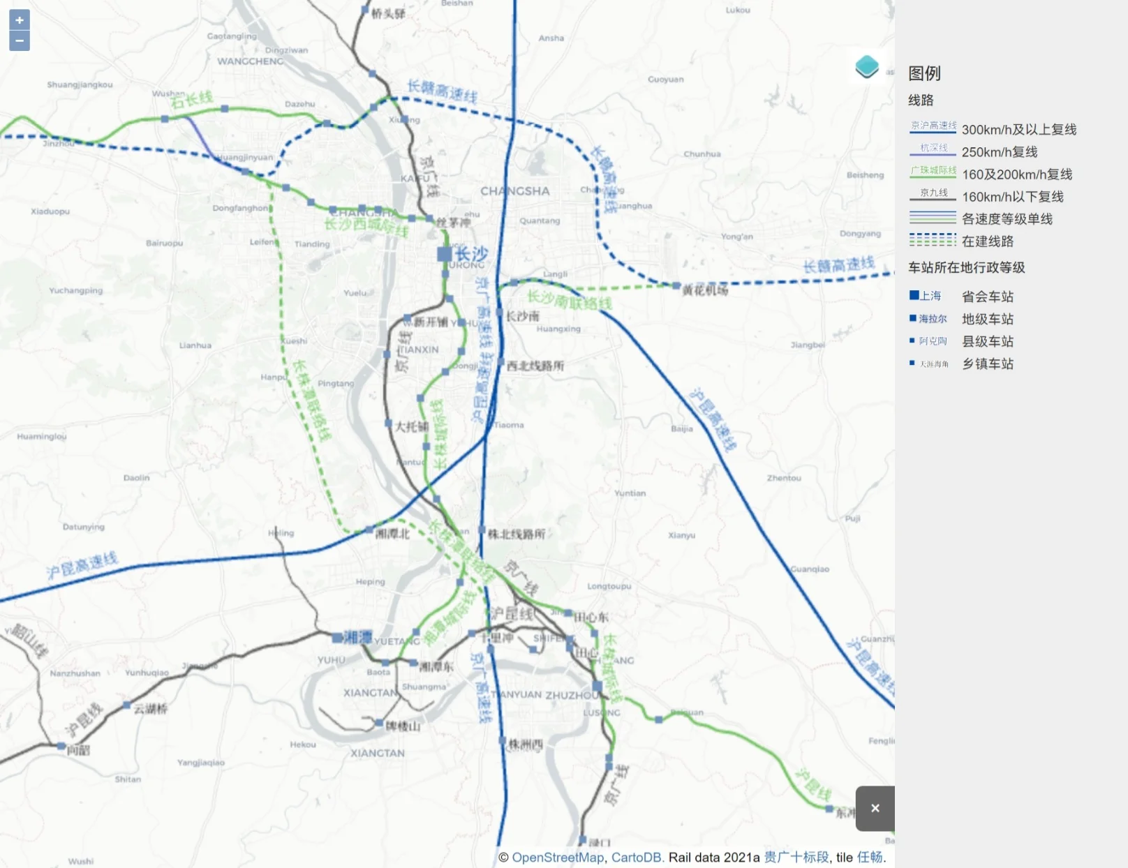1128x868 pixels.
Task: Open the OpenStreetMap attribution link
Action: tap(558, 857)
